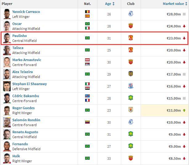189x165 pixels.
Task: Click Paulinho's €23.00m market value
Action: pos(174,38)
